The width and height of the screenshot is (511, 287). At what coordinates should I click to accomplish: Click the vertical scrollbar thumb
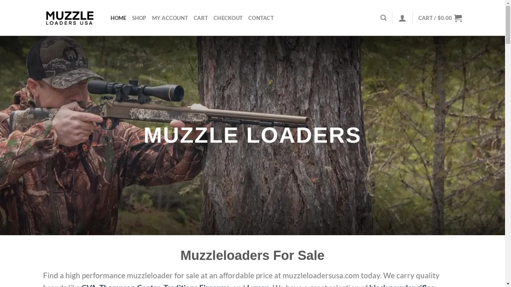click(x=508, y=25)
